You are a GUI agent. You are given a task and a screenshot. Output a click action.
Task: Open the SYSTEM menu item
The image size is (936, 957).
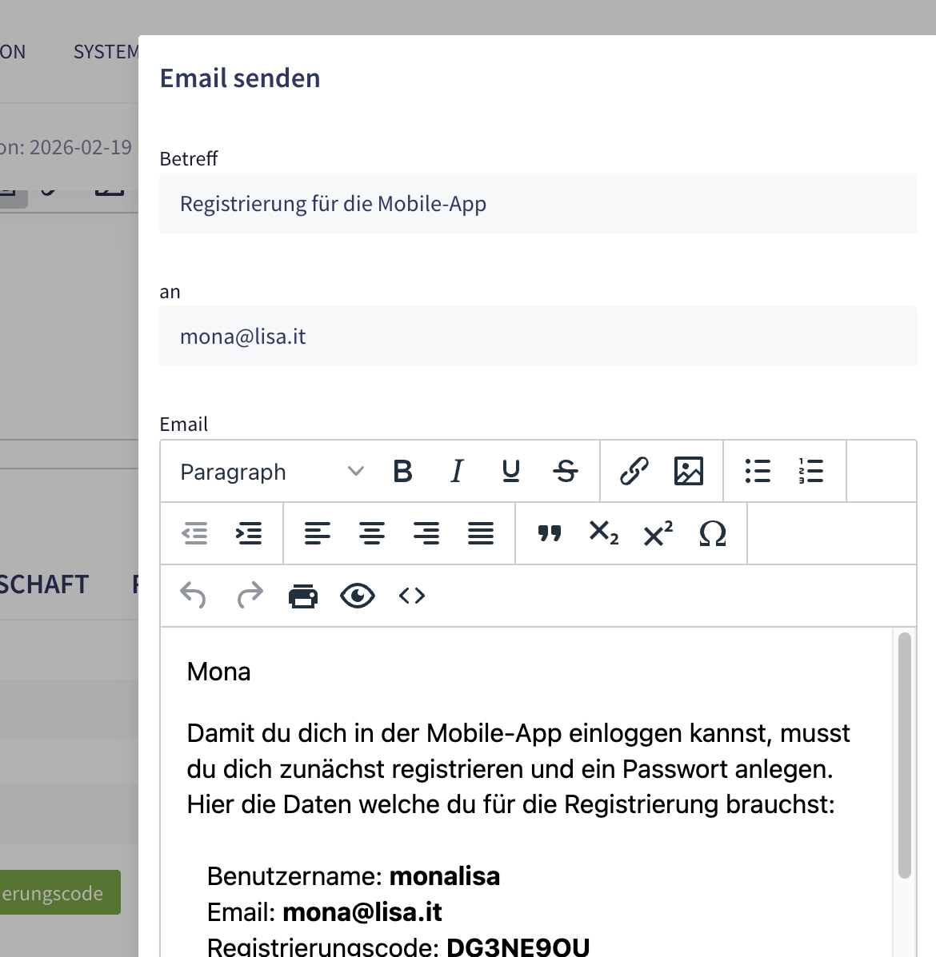pos(105,51)
